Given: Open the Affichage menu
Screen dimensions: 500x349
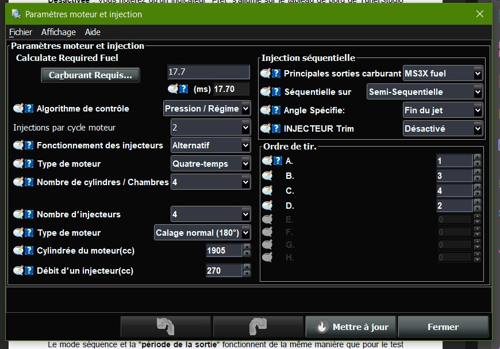Looking at the screenshot, I should pyautogui.click(x=58, y=32).
